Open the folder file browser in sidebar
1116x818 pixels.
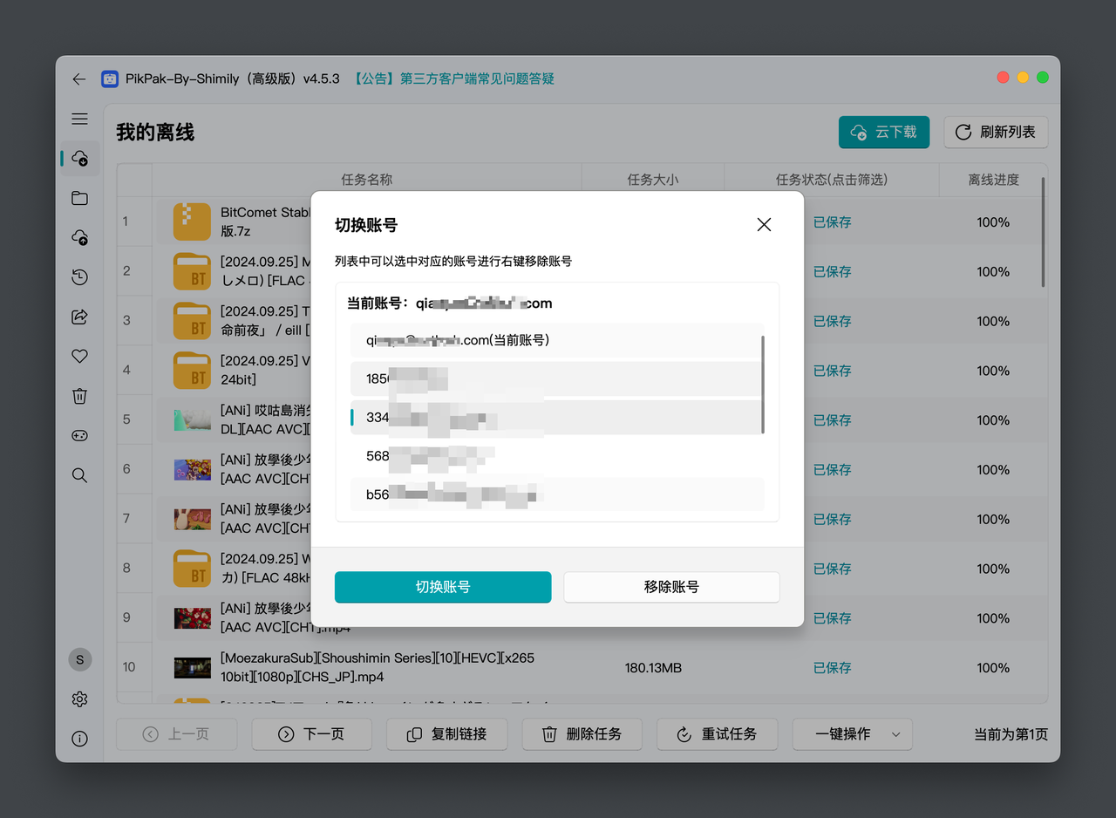click(79, 198)
